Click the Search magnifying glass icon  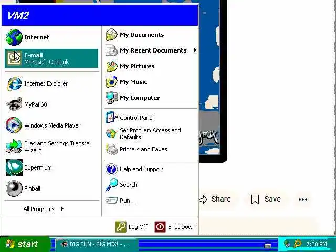112,185
